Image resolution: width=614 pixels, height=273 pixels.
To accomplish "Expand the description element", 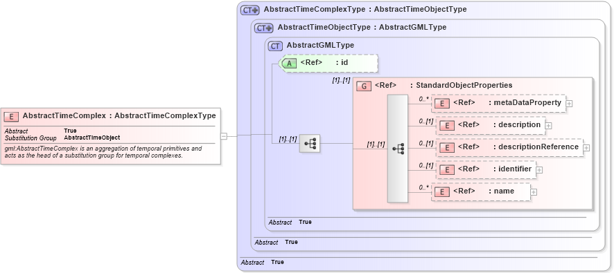I will pyautogui.click(x=549, y=126).
